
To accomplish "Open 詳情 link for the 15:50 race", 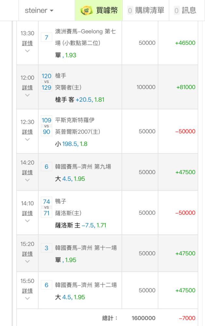I will 27,291.
